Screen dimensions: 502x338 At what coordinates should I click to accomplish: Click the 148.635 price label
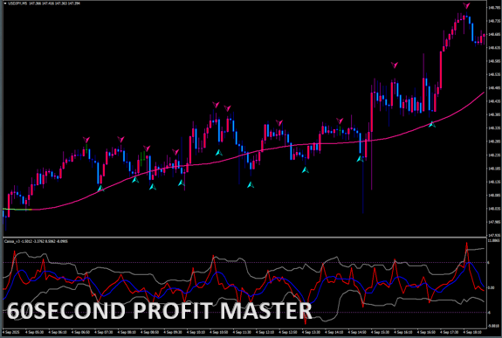(x=494, y=48)
